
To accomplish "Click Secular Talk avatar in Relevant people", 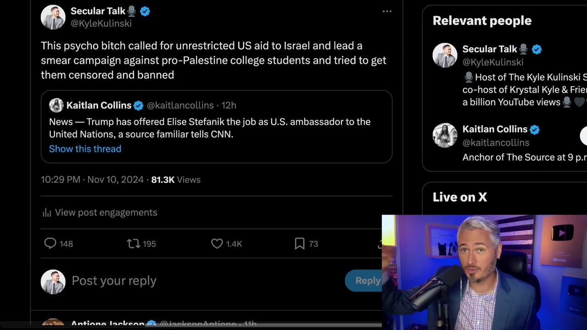I will click(x=445, y=55).
